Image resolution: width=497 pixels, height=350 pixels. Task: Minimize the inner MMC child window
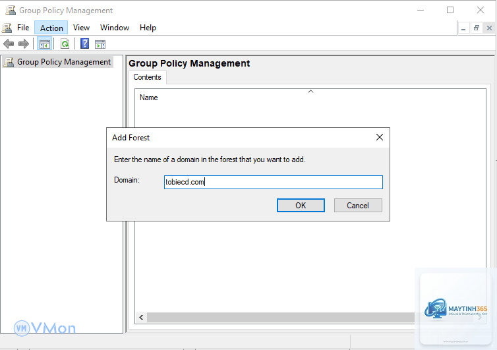point(463,28)
